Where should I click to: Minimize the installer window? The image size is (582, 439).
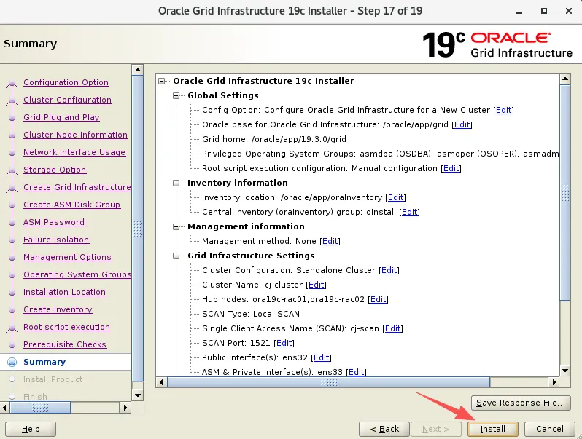[519, 12]
